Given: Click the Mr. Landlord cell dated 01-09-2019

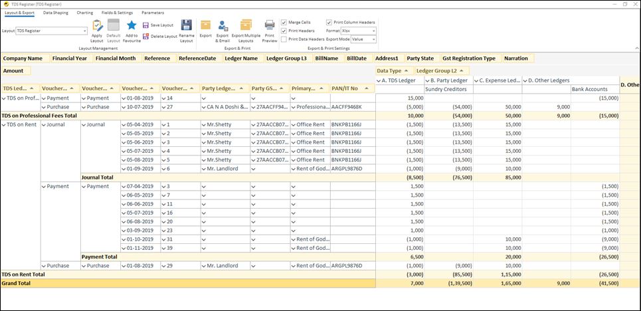Looking at the screenshot, I should coord(225,169).
